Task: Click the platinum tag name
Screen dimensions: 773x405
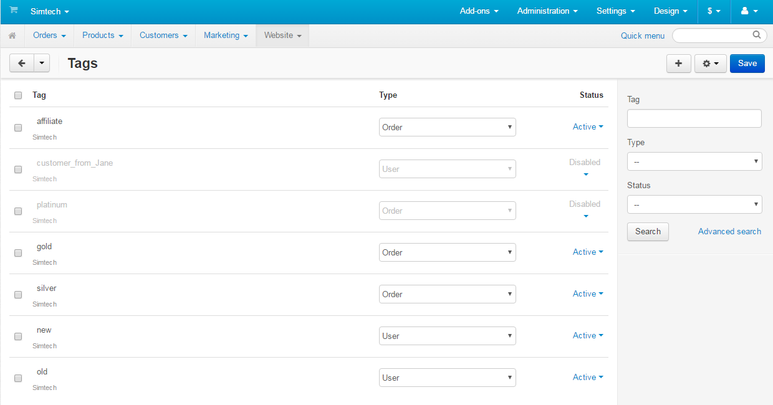Action: coord(52,204)
